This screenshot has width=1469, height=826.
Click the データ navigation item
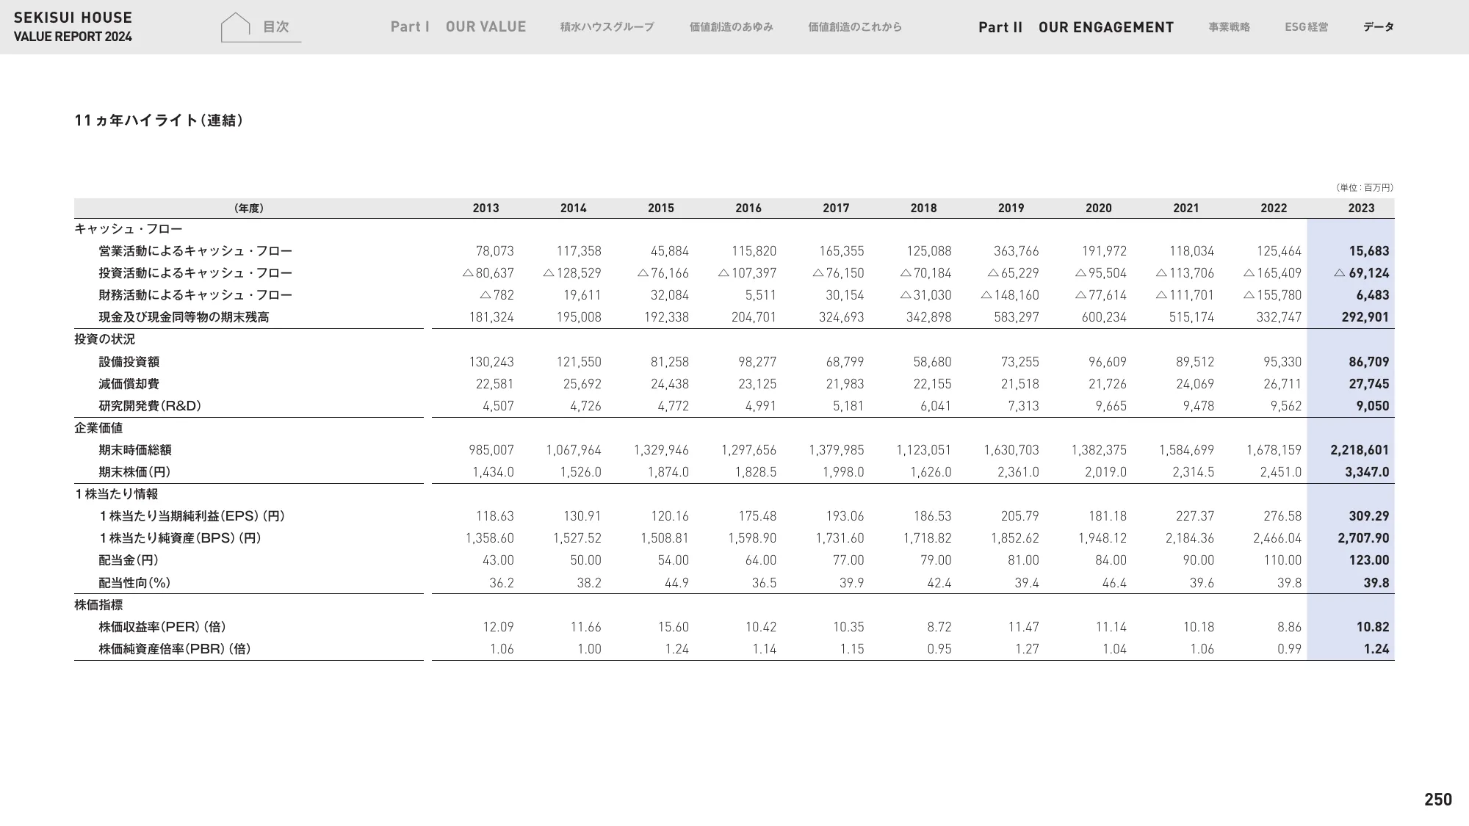[x=1378, y=27]
